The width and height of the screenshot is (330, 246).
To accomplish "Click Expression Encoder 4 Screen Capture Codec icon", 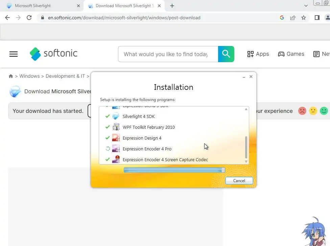I will coord(116,159).
